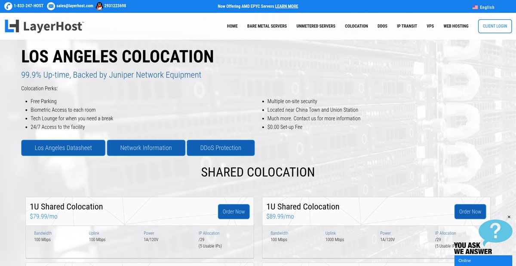Click the Network Information button
The height and width of the screenshot is (266, 516).
[x=146, y=148]
